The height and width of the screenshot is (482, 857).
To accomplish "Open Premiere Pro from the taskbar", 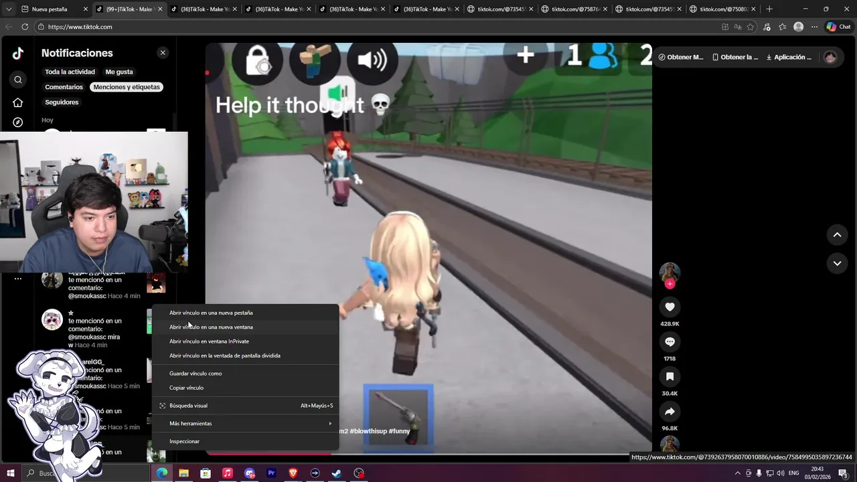I will (271, 473).
